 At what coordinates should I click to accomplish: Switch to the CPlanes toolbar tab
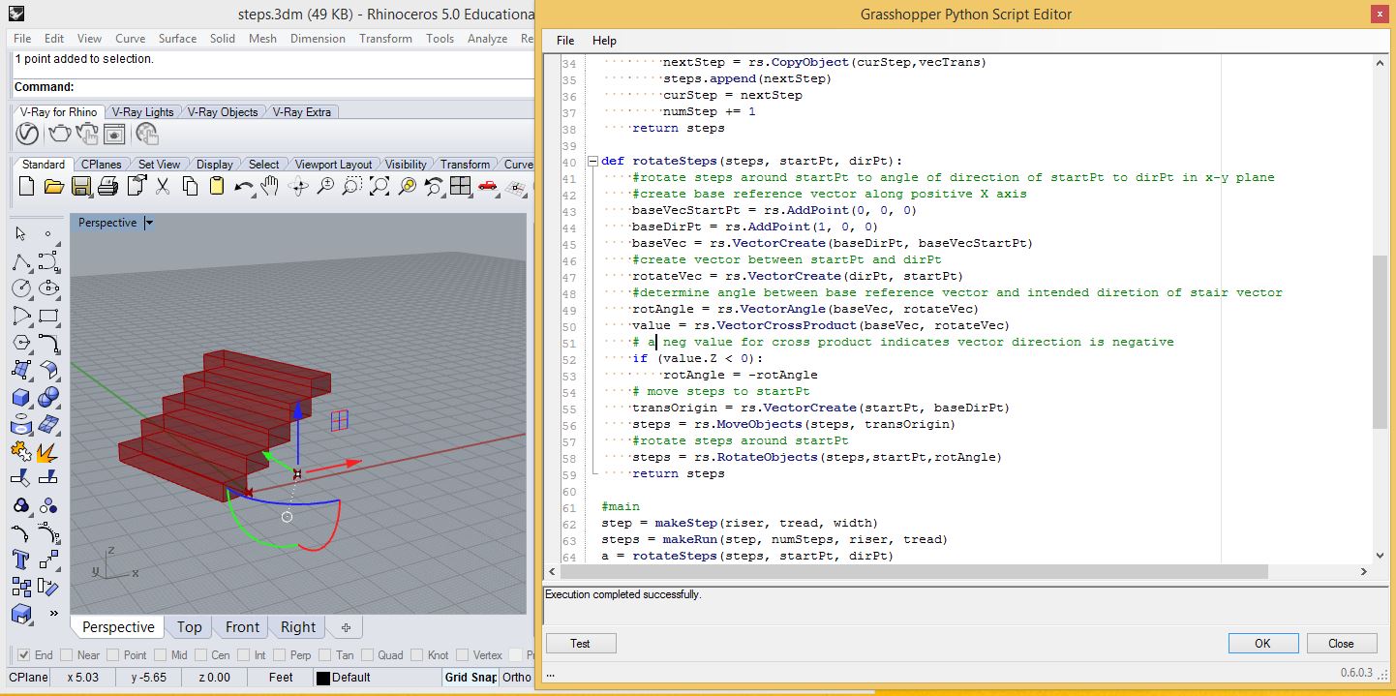pyautogui.click(x=102, y=165)
